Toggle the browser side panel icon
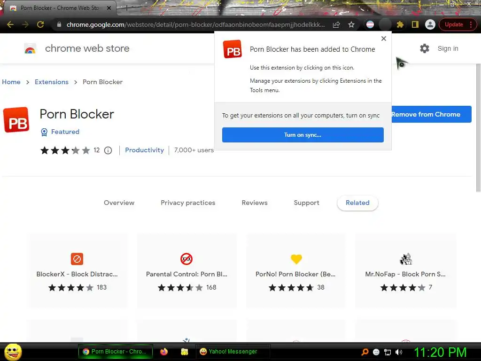 (415, 24)
